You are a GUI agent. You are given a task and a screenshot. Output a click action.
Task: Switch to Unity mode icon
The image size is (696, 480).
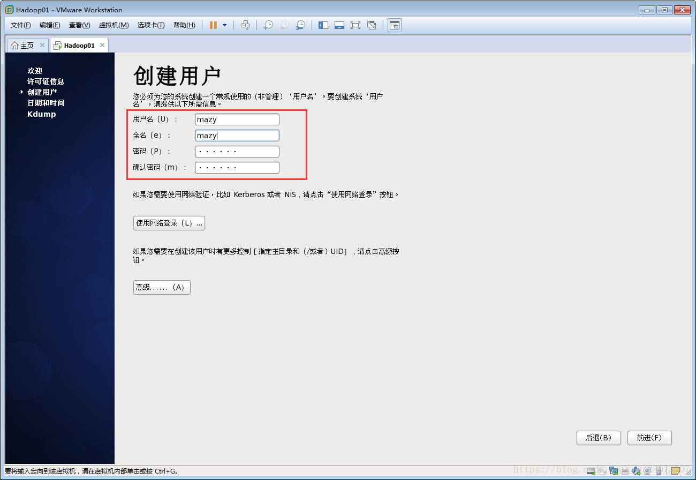click(x=372, y=25)
